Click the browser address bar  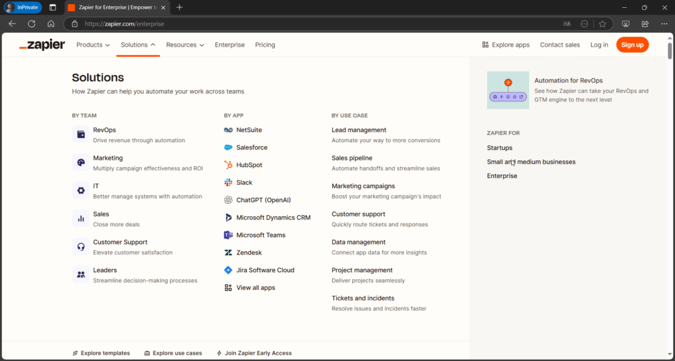pyautogui.click(x=316, y=24)
